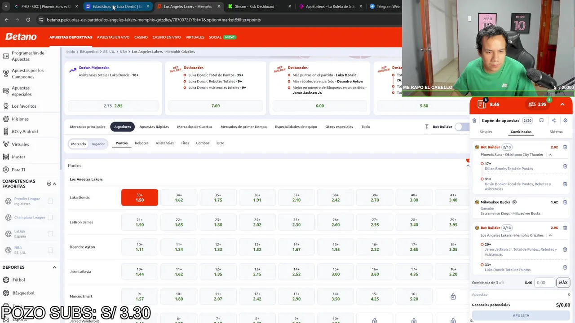The height and width of the screenshot is (323, 575).
Task: Go back in browser history
Action: (x=6, y=20)
